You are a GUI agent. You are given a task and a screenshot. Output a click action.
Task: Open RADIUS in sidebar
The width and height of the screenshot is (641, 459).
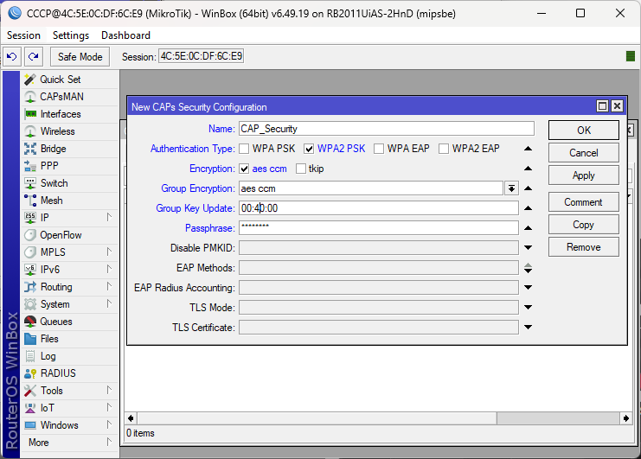pyautogui.click(x=69, y=373)
